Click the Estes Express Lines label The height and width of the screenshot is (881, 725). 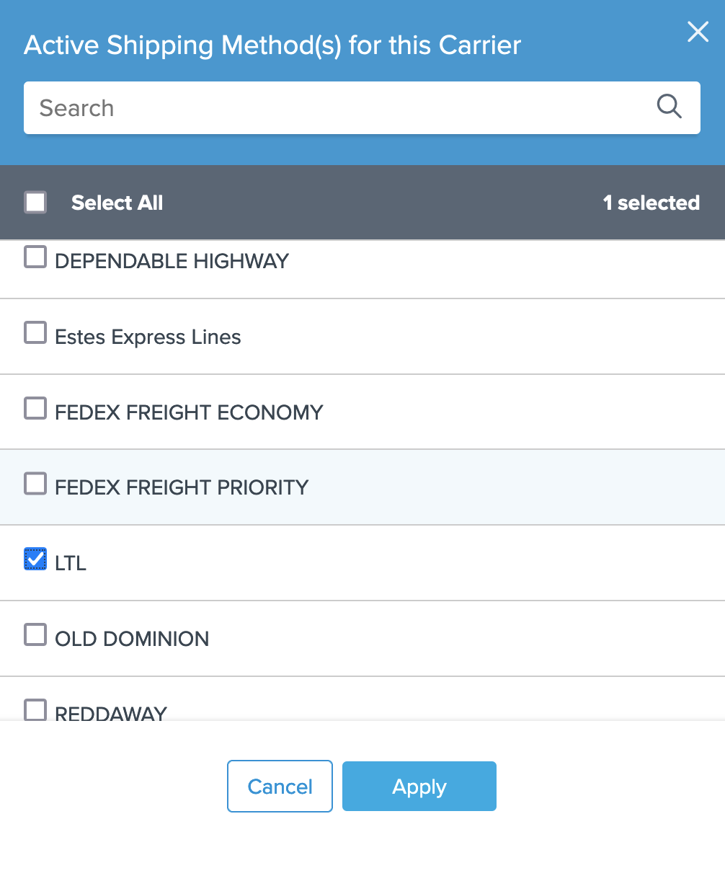tap(148, 337)
